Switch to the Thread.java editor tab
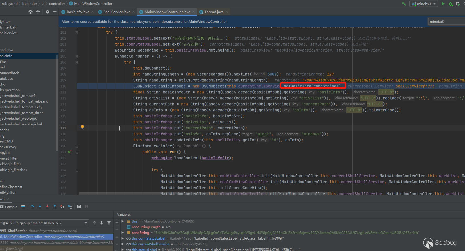465x251 pixels. pos(214,12)
